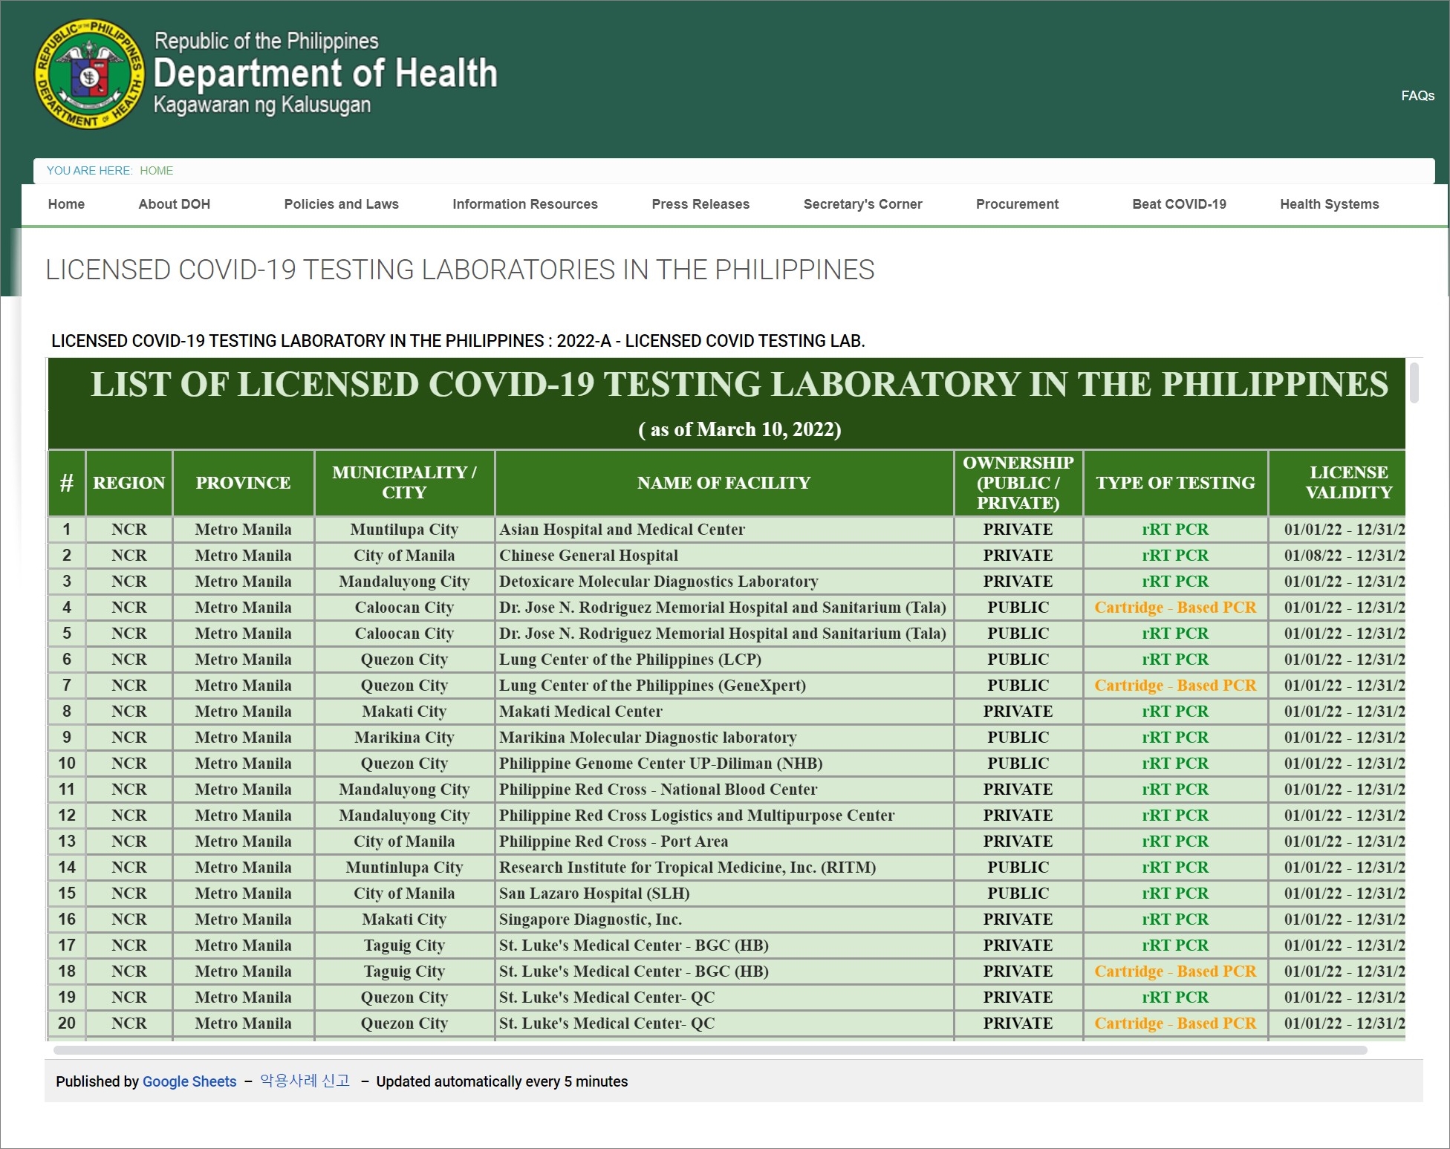The image size is (1450, 1149).
Task: Open the About DOH menu
Action: 174,204
